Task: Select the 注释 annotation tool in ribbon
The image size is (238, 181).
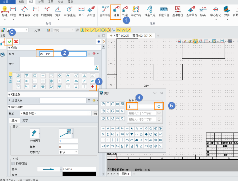Action: point(116,11)
